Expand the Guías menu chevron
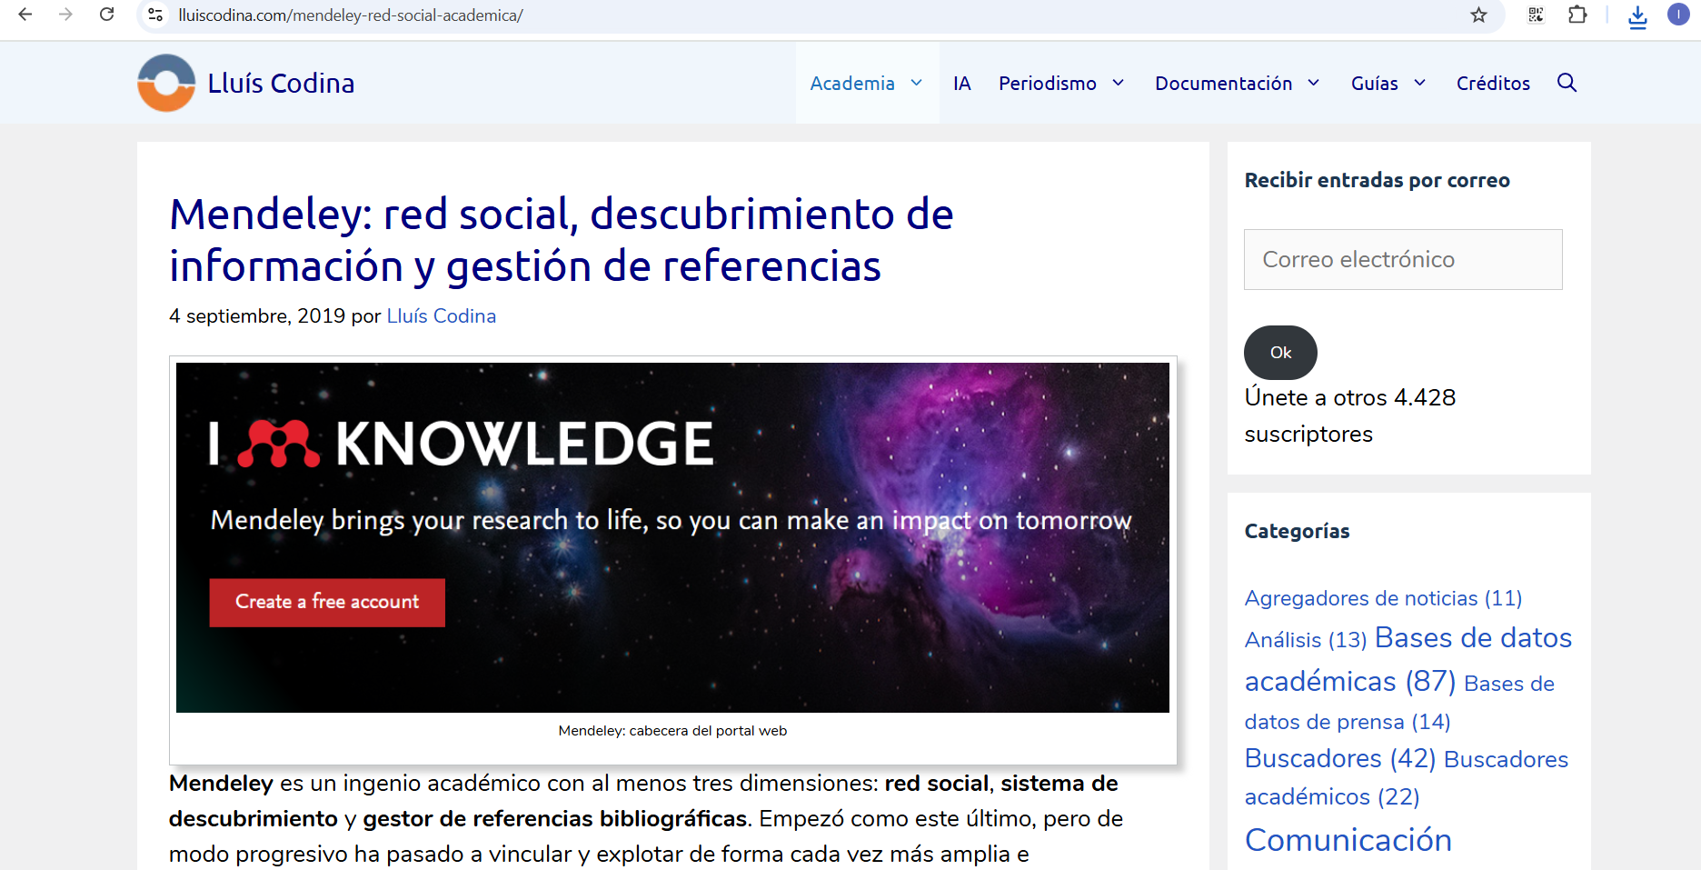This screenshot has height=870, width=1701. (1420, 83)
